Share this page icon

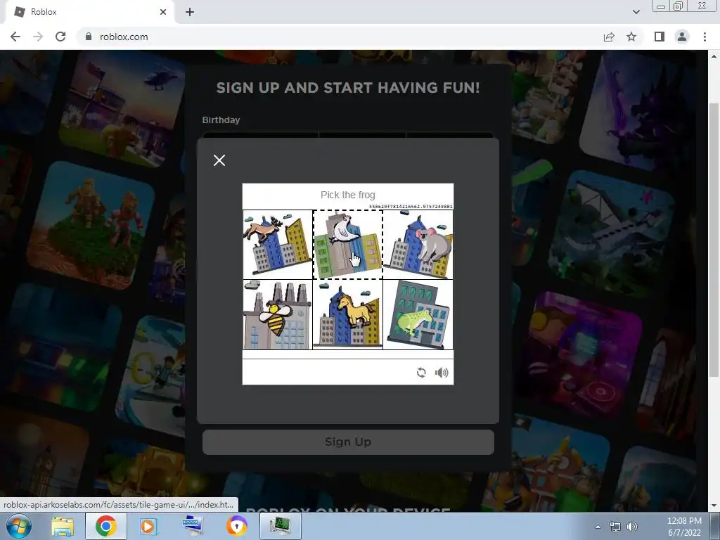pyautogui.click(x=609, y=37)
